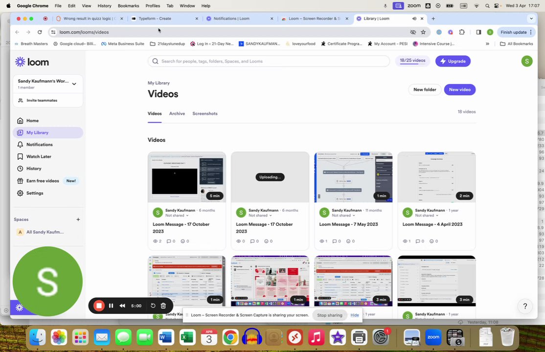Click the New folder button

coord(424,89)
